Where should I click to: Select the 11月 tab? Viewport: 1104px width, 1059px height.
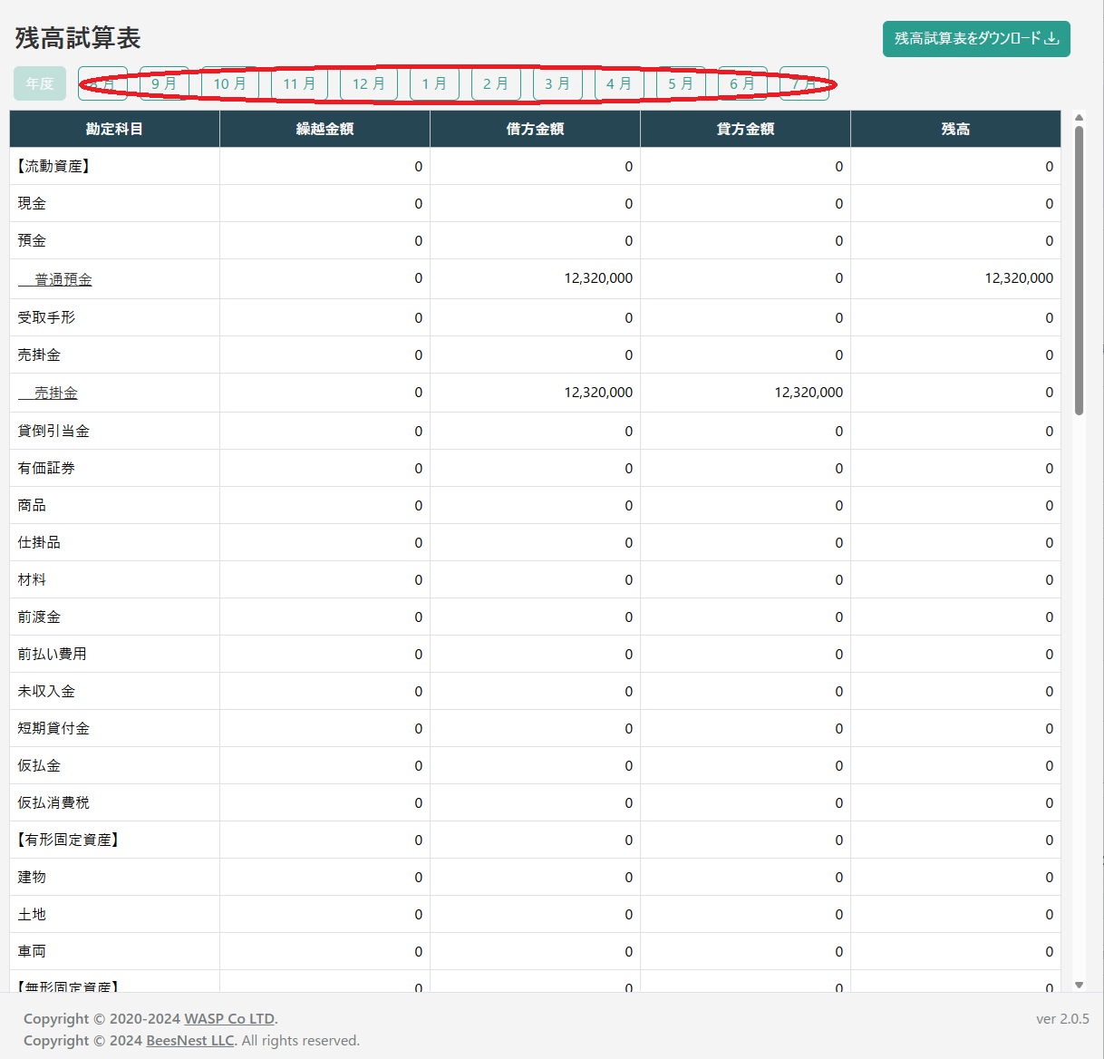tap(299, 83)
